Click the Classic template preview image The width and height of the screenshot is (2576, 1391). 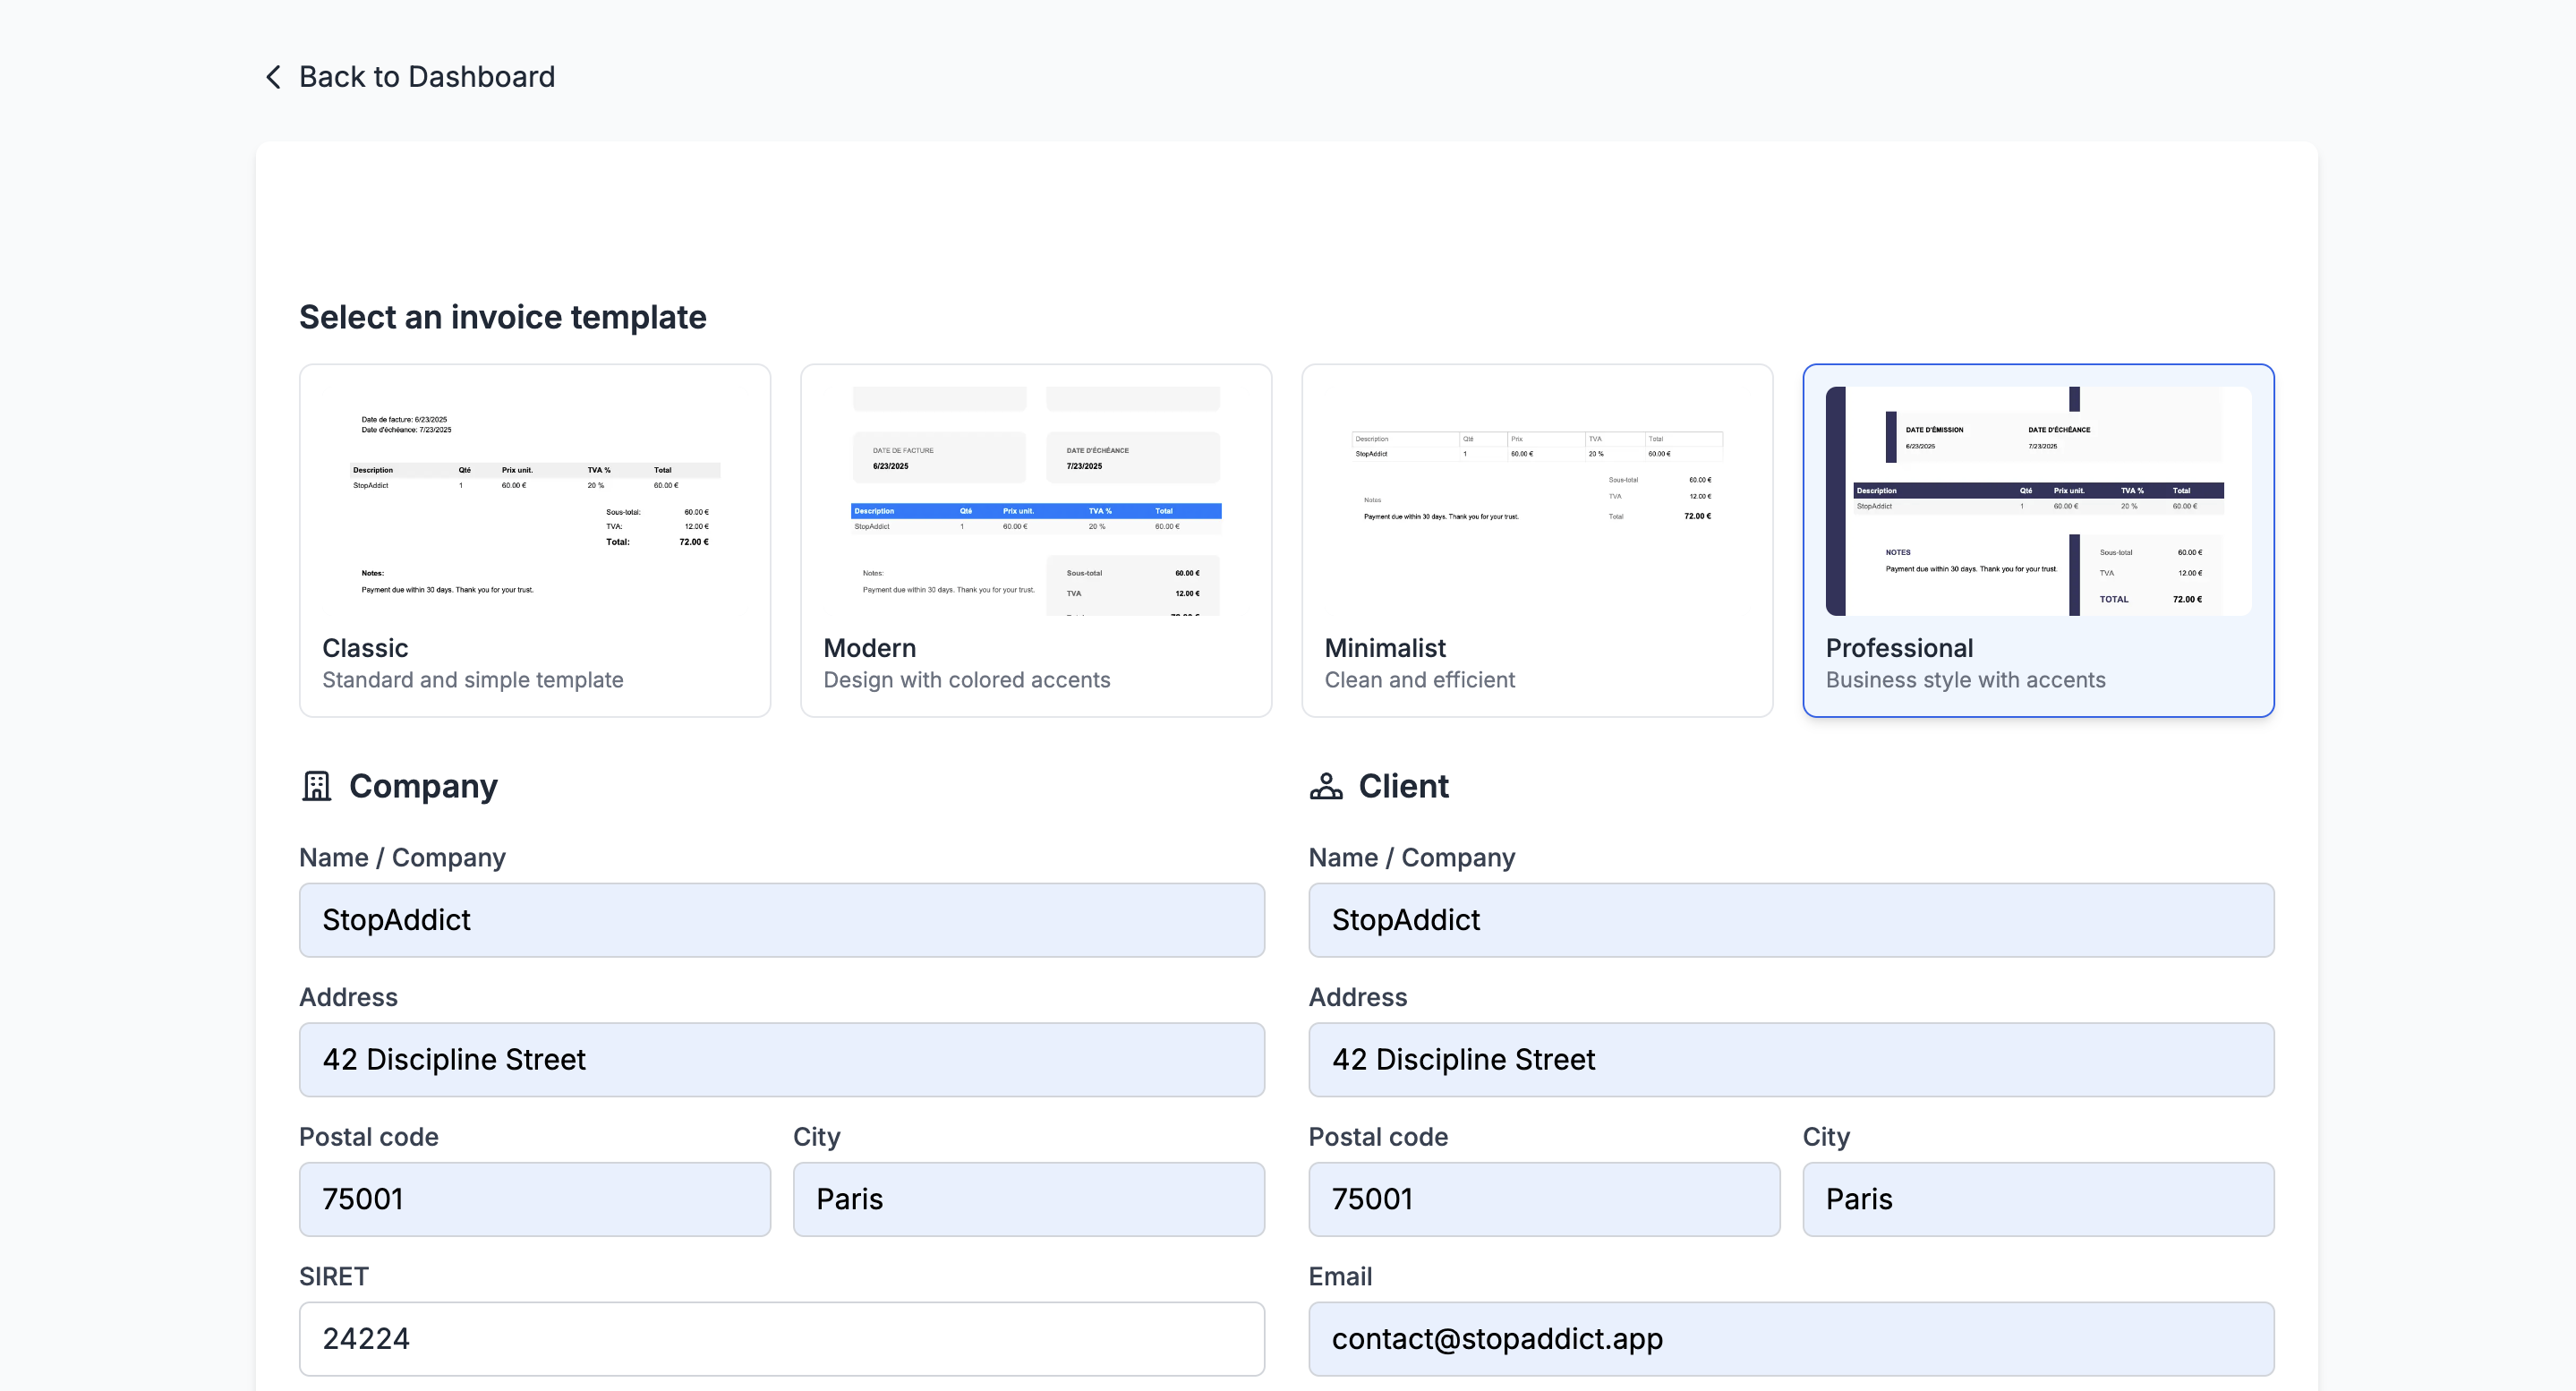click(x=534, y=501)
